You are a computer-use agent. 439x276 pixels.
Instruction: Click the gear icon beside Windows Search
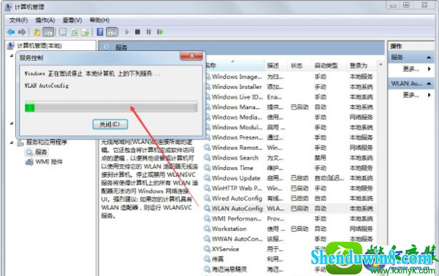click(x=207, y=158)
